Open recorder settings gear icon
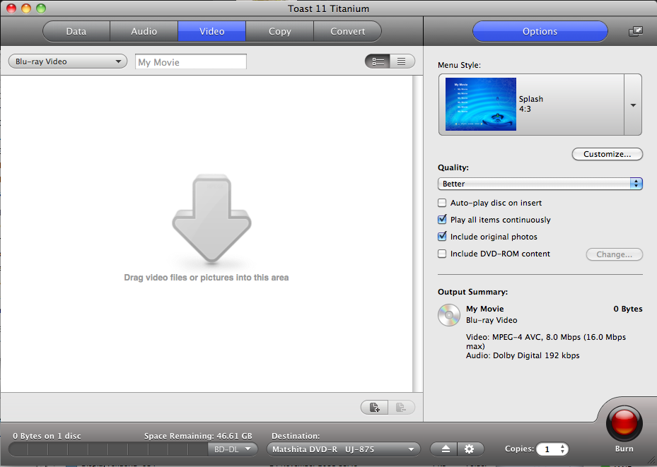The image size is (657, 467). (x=470, y=449)
